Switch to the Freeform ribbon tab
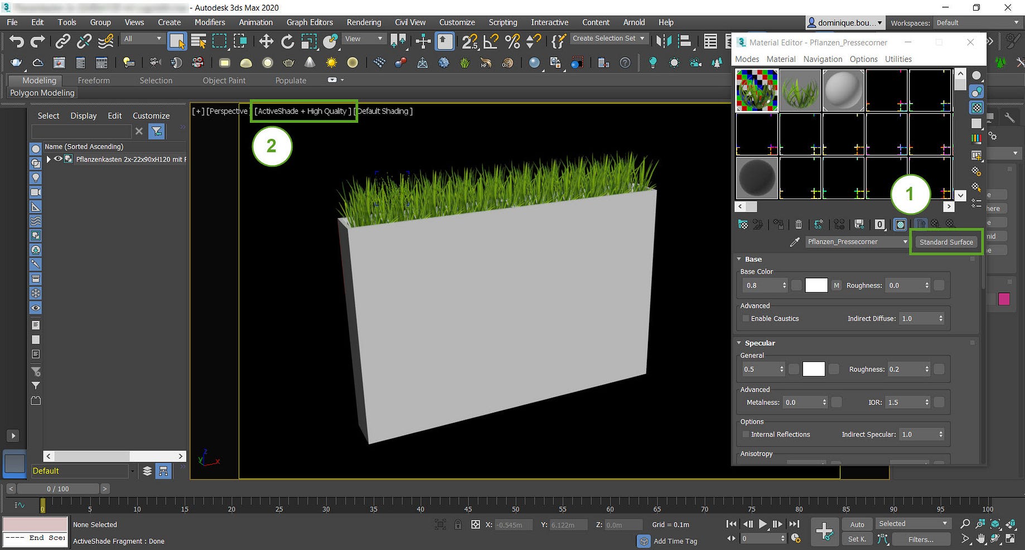 (94, 80)
